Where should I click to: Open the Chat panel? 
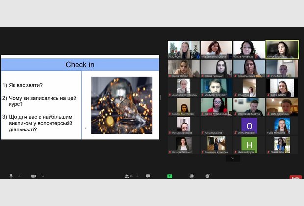pyautogui.click(x=148, y=176)
